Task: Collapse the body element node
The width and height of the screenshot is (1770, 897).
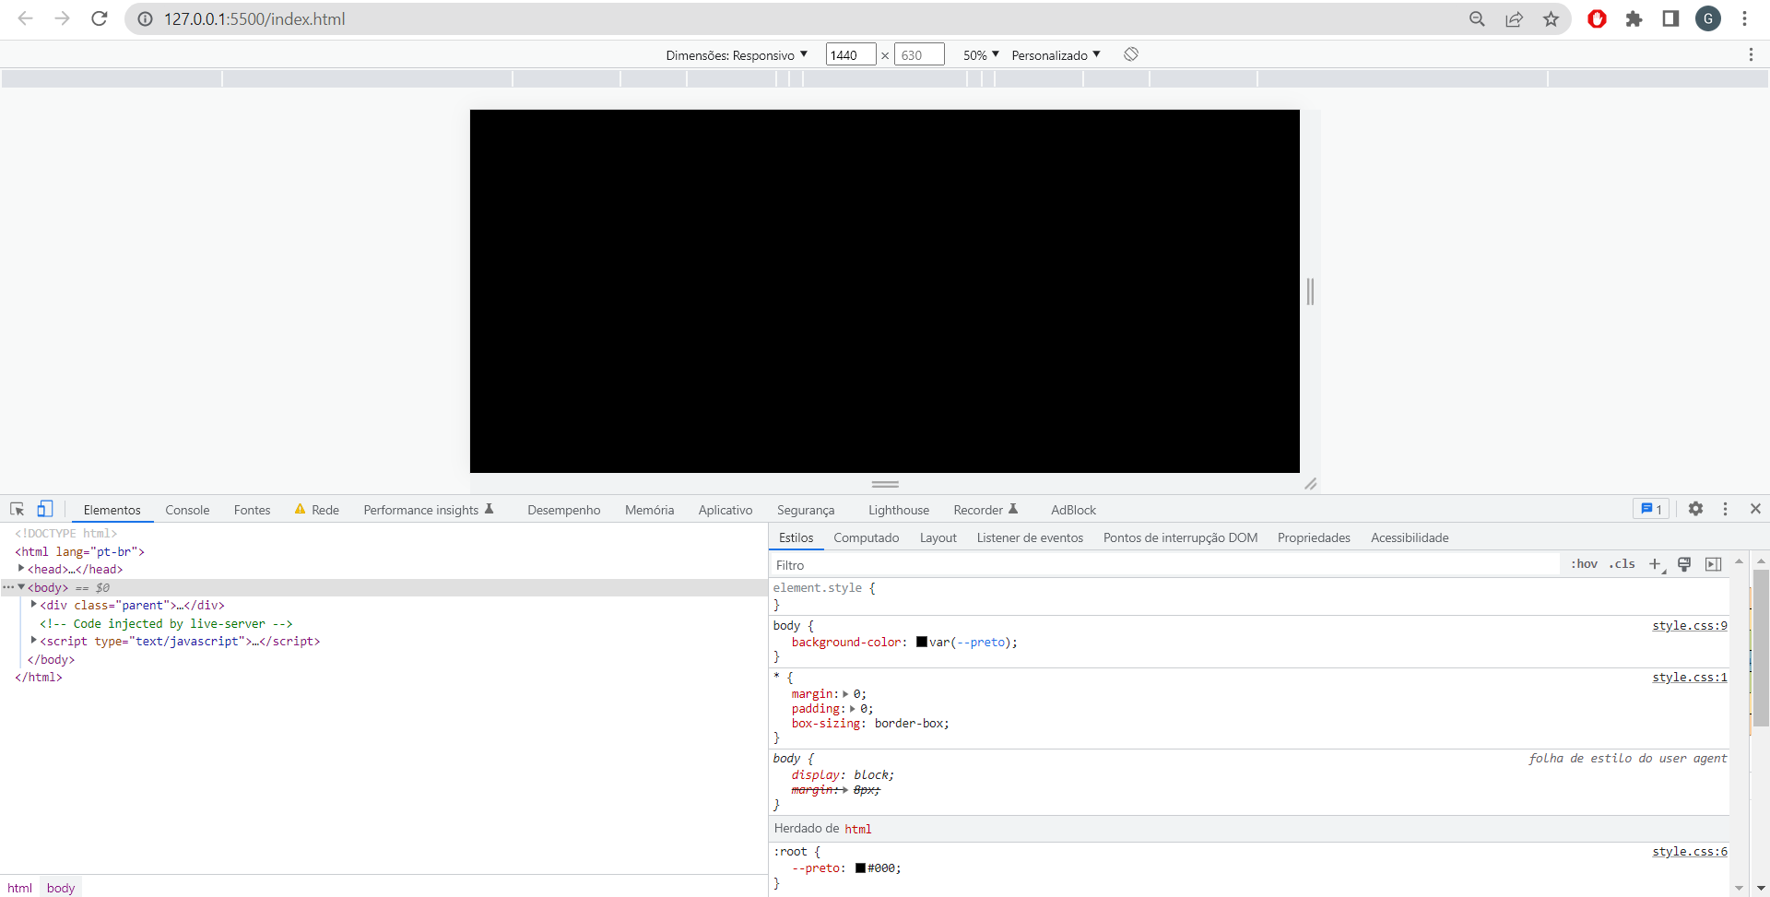Action: [x=21, y=587]
